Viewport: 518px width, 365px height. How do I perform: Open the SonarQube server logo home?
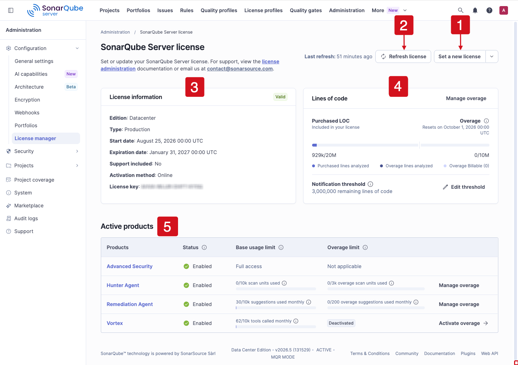pos(55,10)
